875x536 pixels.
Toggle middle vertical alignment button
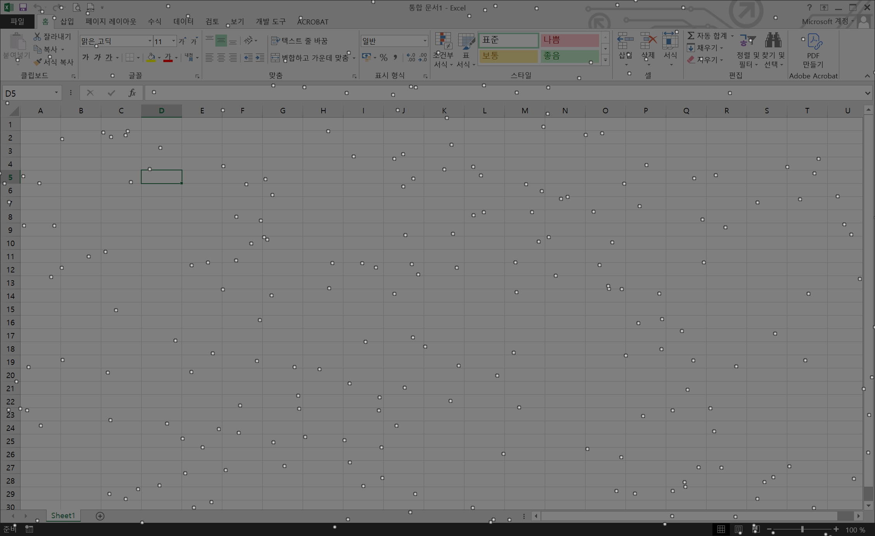(221, 40)
